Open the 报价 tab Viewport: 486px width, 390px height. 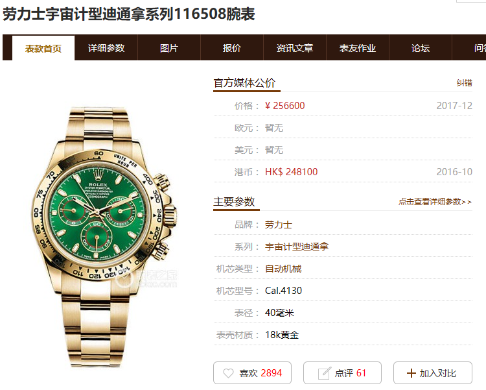click(x=232, y=48)
